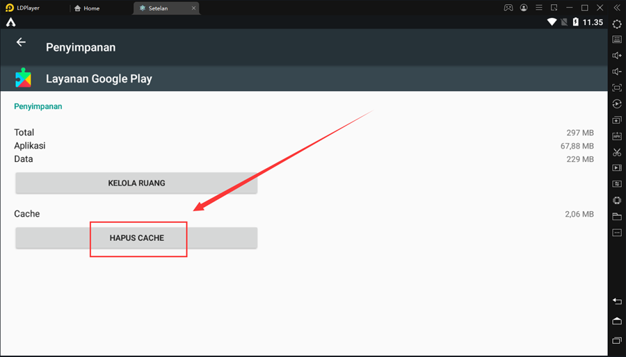Open the shared folder icon in sidebar
626x357 pixels.
pyautogui.click(x=617, y=217)
